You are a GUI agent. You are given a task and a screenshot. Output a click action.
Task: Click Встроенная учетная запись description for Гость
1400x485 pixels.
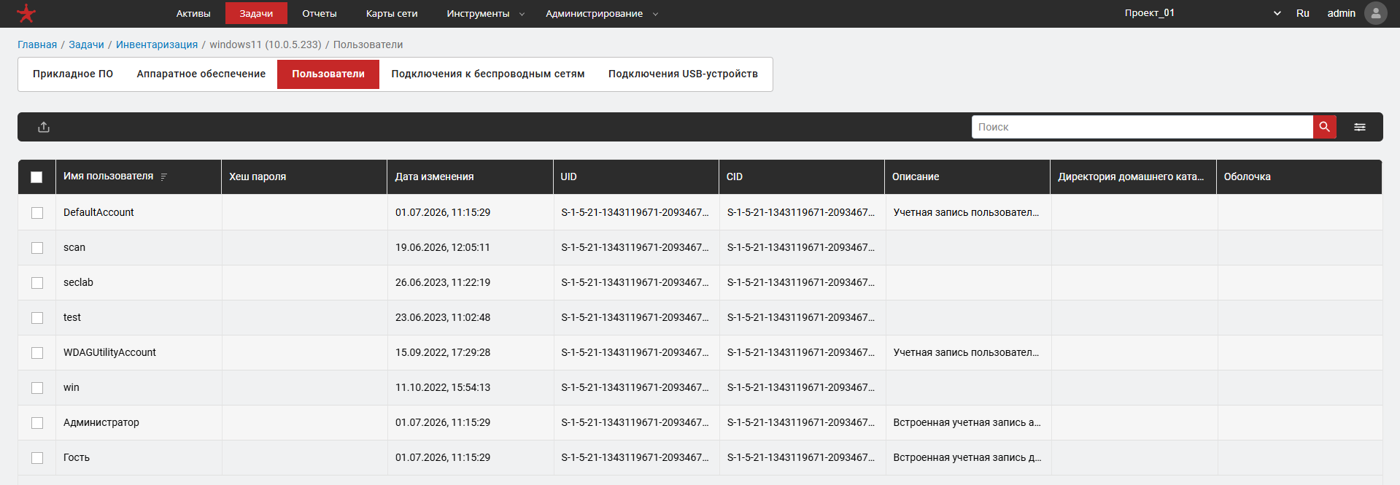[x=967, y=457]
